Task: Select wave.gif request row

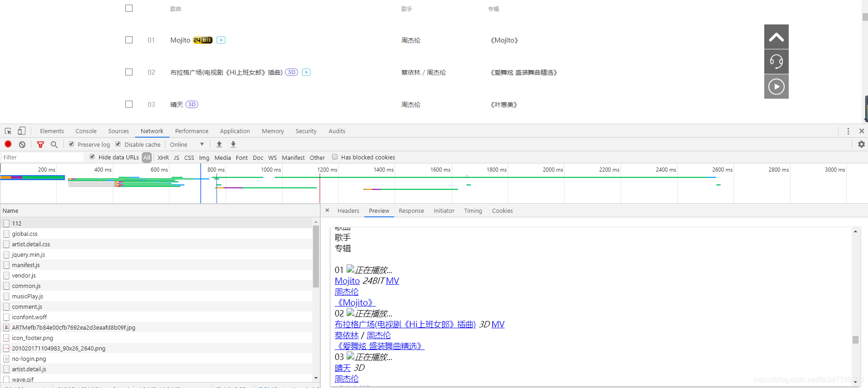Action: tap(157, 379)
